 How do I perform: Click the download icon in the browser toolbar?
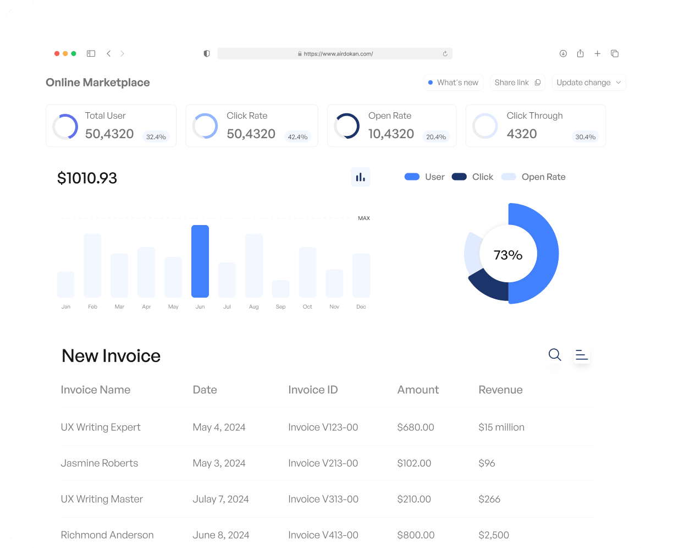click(562, 53)
